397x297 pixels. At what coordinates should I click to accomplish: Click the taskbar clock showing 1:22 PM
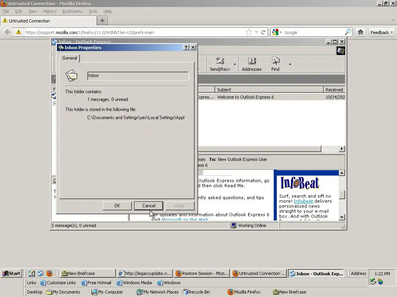click(382, 274)
